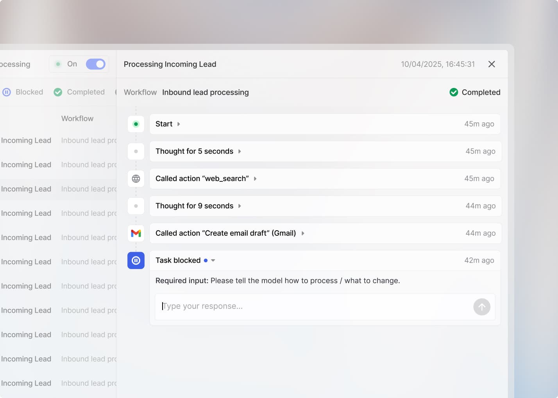Expand the Create email draft Gmail action
This screenshot has width=558, height=398.
tap(303, 233)
